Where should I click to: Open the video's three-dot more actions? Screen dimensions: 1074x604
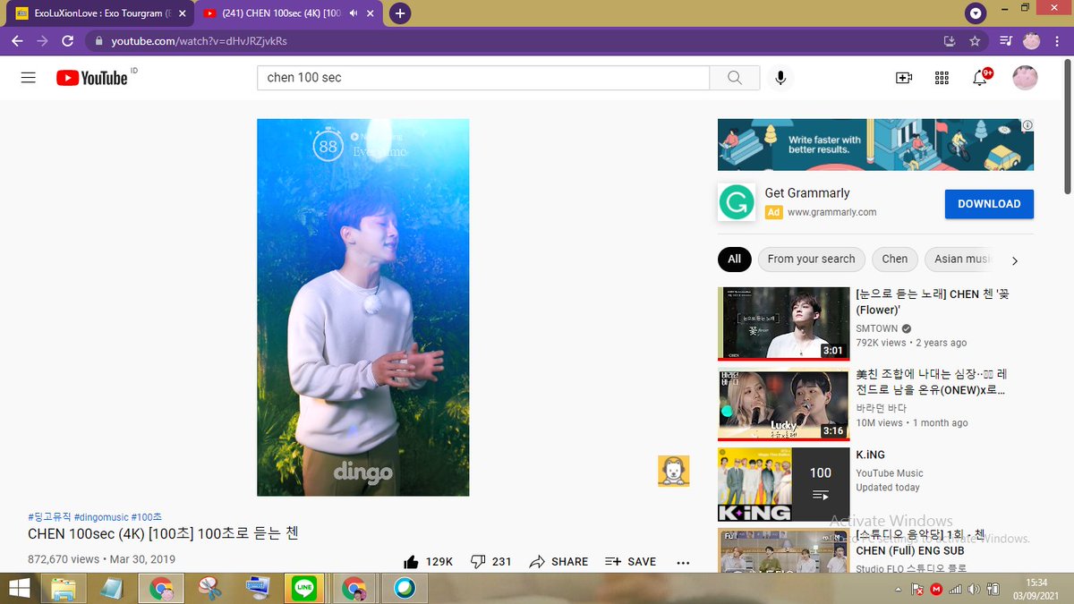(683, 563)
